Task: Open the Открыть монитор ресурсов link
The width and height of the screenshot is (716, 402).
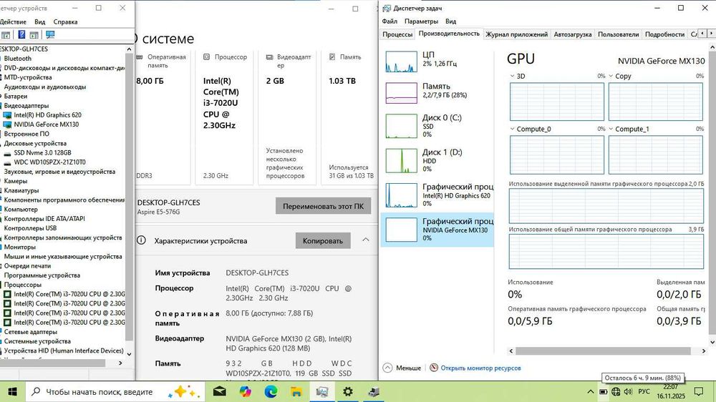Action: (480, 368)
